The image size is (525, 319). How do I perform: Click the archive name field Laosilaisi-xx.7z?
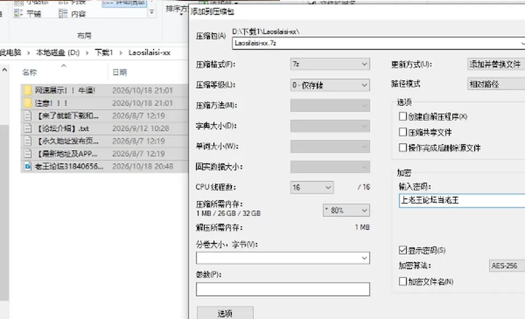(x=378, y=43)
